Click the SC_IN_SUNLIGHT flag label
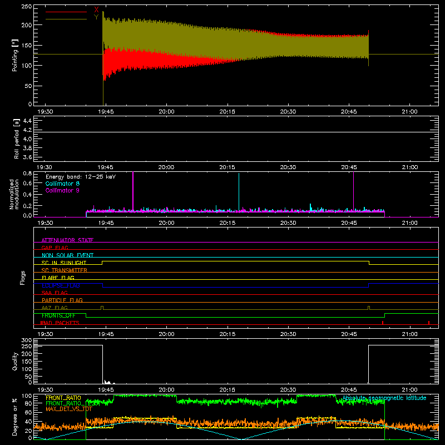Viewport: 445px width, 445px height. (x=64, y=263)
